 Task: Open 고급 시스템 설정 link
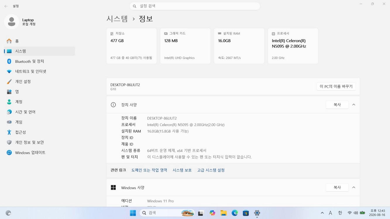tap(211, 170)
